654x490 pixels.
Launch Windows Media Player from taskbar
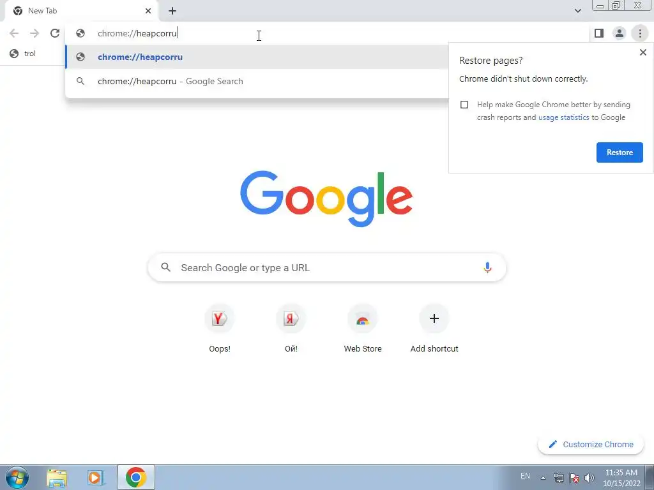coord(96,477)
